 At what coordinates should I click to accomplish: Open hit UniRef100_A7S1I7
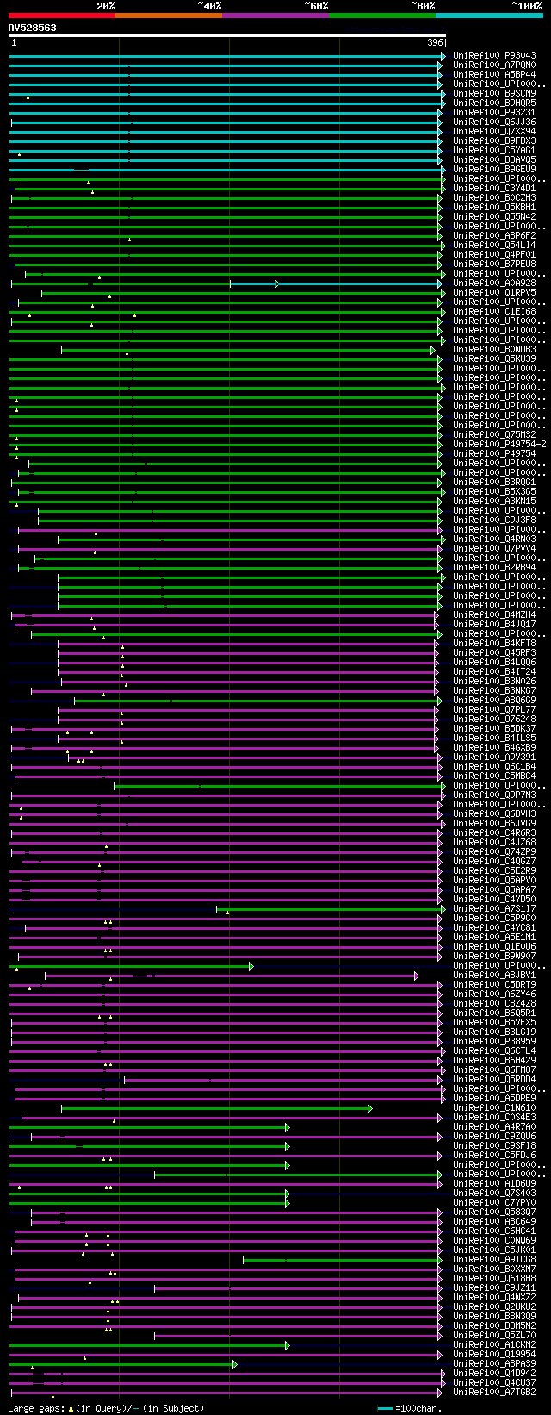pyautogui.click(x=494, y=909)
